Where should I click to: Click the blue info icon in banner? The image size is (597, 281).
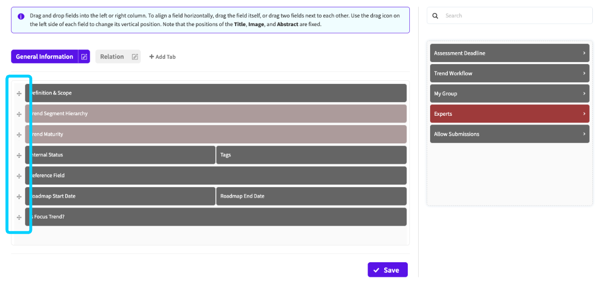tap(21, 16)
